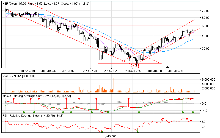Select the leftmost red MACD sell marker
This screenshot has height=138, width=220.
click(x=13, y=99)
